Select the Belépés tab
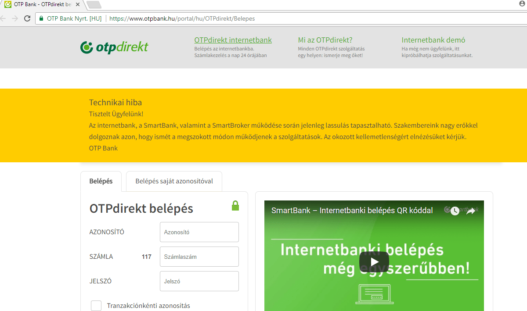This screenshot has width=527, height=311. (x=101, y=181)
